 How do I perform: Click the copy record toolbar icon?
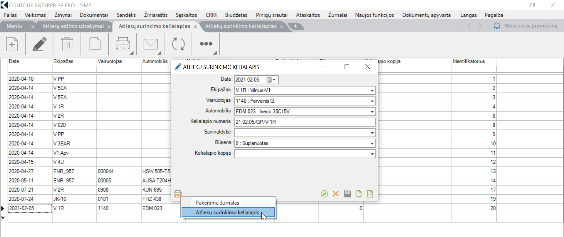pos(95,44)
